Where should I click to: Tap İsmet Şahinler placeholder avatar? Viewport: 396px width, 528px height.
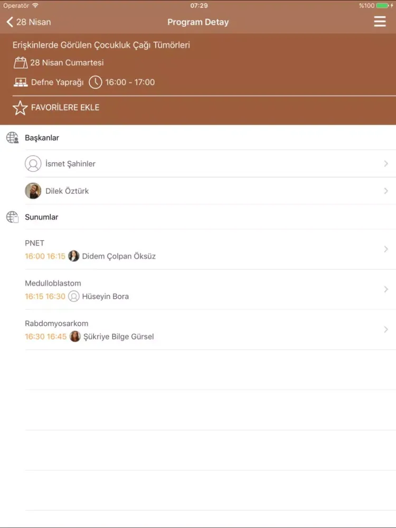(x=33, y=164)
